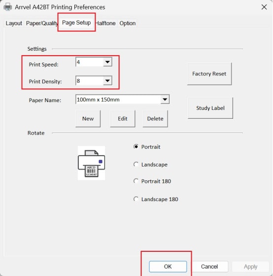Viewport: 273px width, 276px height.
Task: Click the Factory Reset button
Action: tap(209, 74)
